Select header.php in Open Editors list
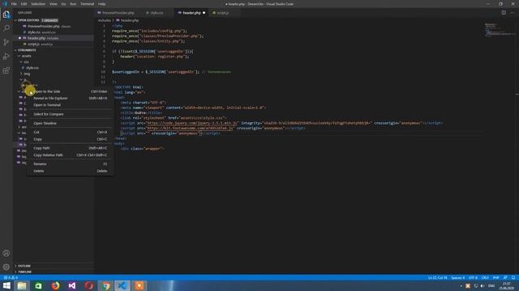 pos(54,38)
